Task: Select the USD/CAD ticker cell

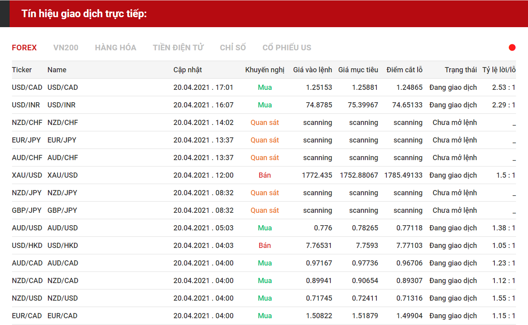Action: point(27,87)
